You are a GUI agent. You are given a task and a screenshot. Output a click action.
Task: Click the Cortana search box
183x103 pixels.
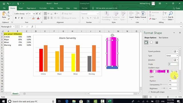click(31, 101)
